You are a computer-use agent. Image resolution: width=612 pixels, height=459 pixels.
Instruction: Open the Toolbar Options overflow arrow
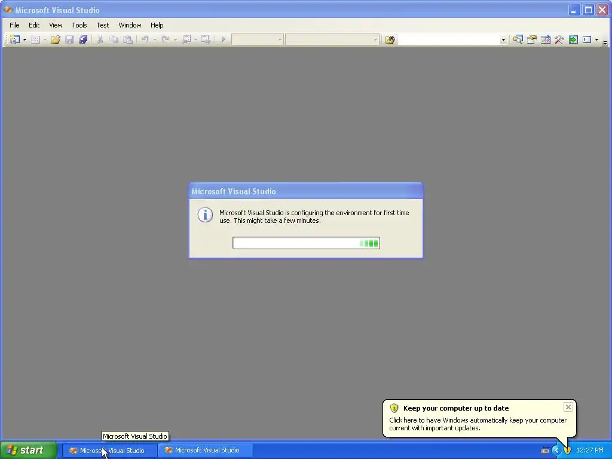pos(605,42)
